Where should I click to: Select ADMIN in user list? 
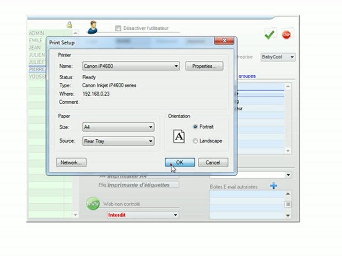(x=36, y=33)
